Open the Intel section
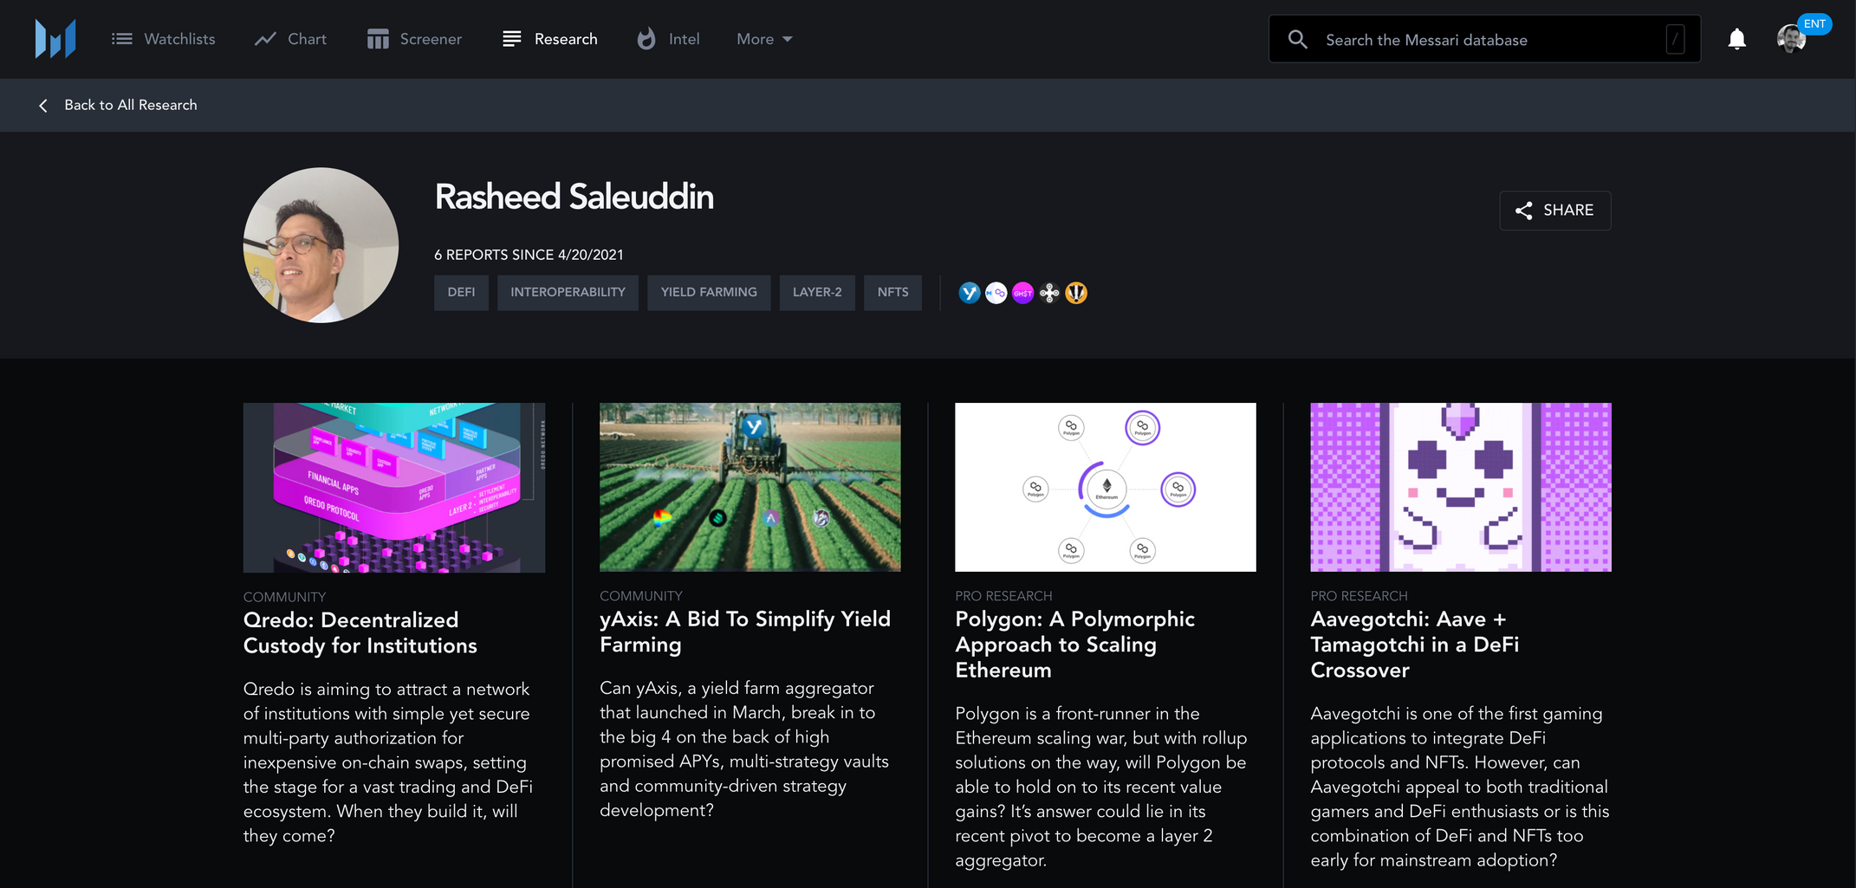 pos(668,39)
